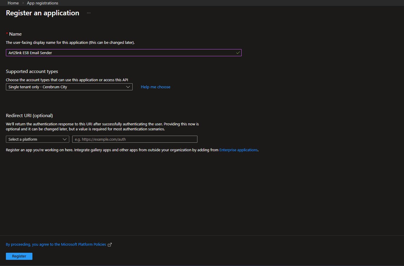404x266 pixels.
Task: Open the Help me choose link
Action: click(x=155, y=87)
